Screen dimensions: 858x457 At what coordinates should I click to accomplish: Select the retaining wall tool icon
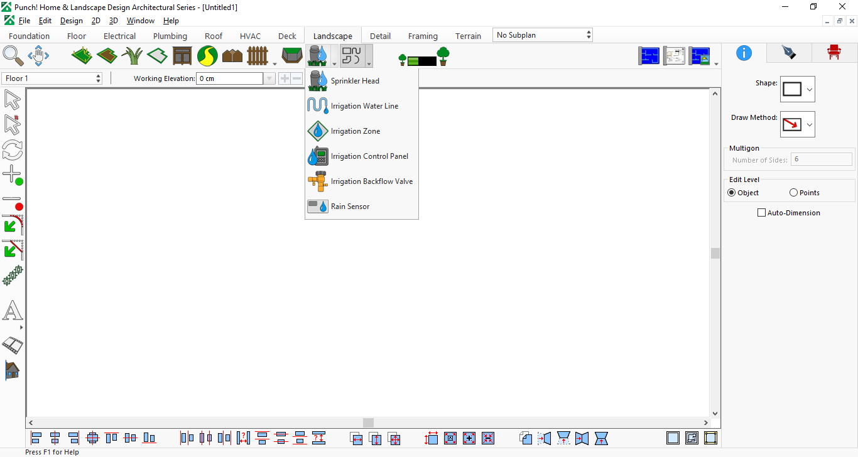(x=291, y=56)
